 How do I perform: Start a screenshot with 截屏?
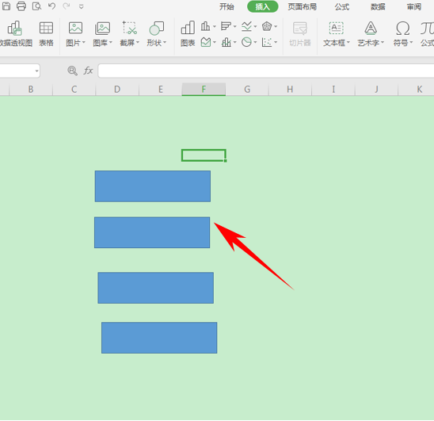[x=129, y=28]
